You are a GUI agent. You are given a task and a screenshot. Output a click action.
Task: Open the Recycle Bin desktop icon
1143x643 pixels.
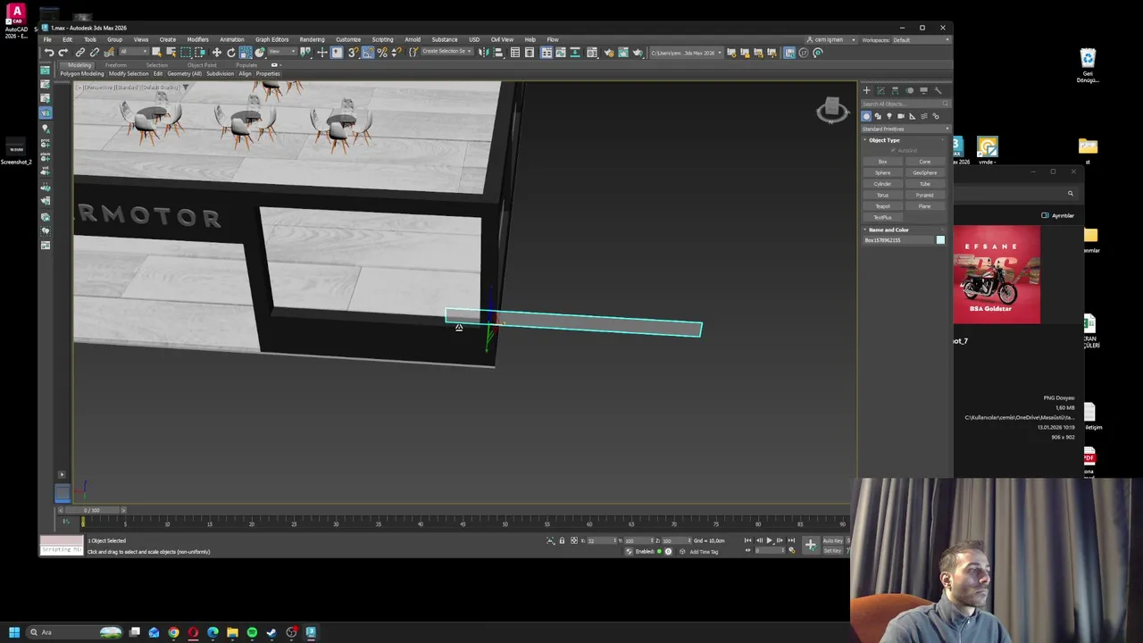click(1087, 65)
